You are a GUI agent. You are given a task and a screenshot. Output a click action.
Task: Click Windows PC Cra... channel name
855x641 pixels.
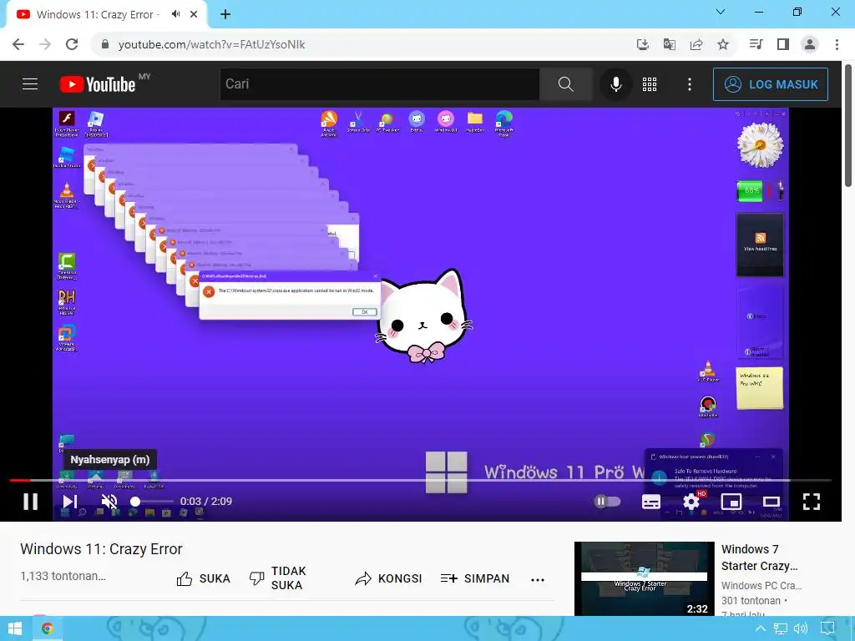coord(761,585)
